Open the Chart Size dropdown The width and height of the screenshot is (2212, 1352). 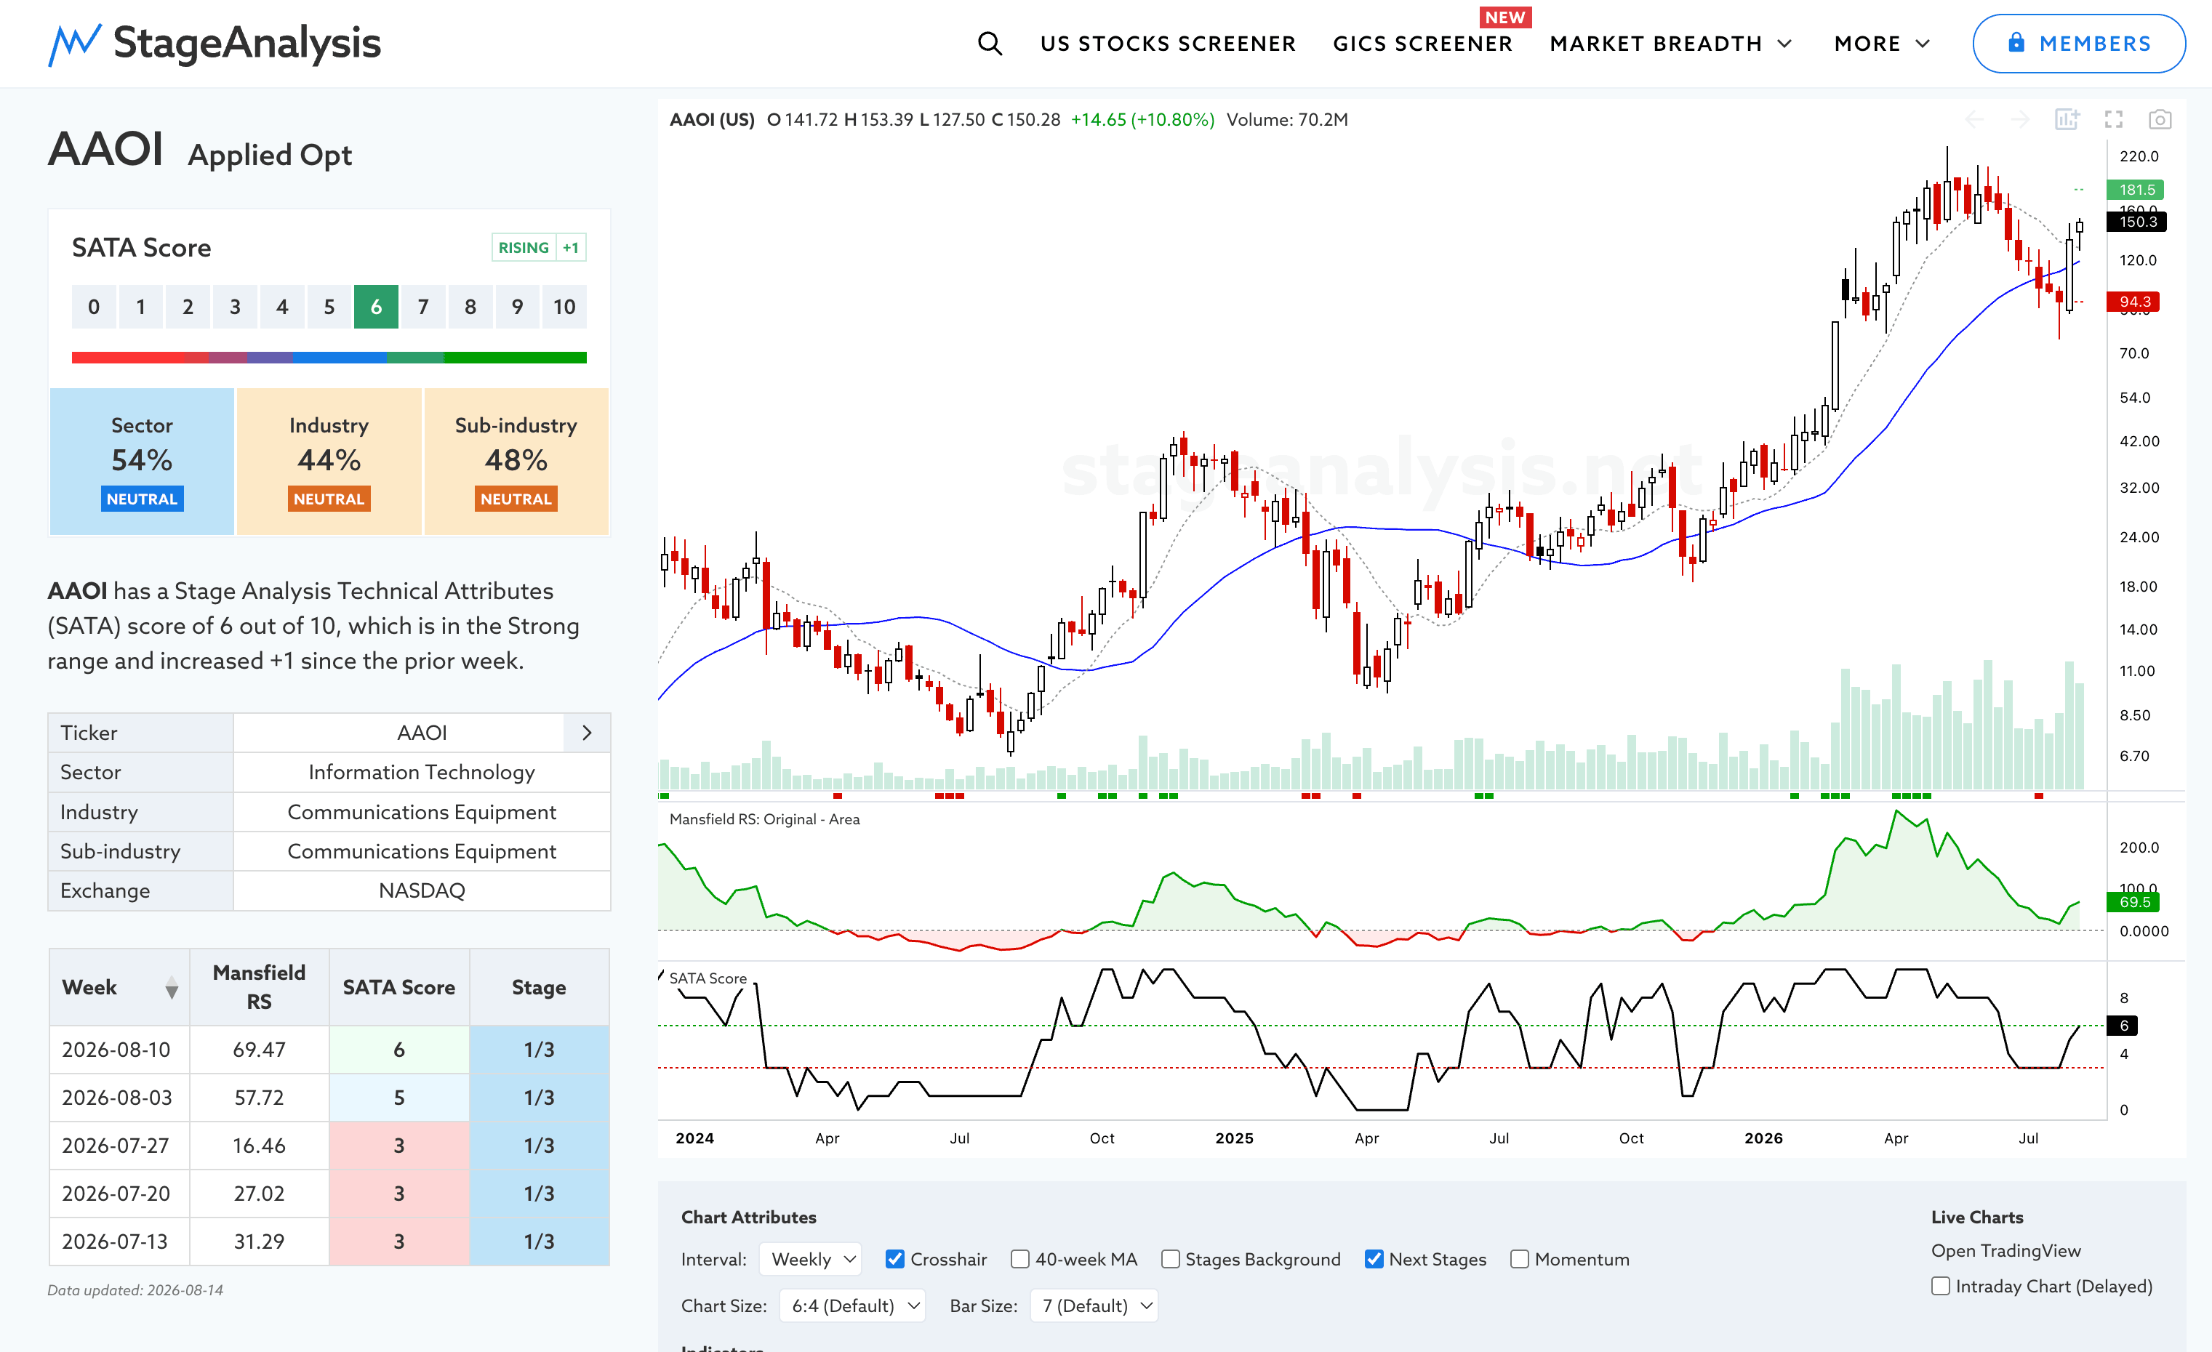(853, 1305)
